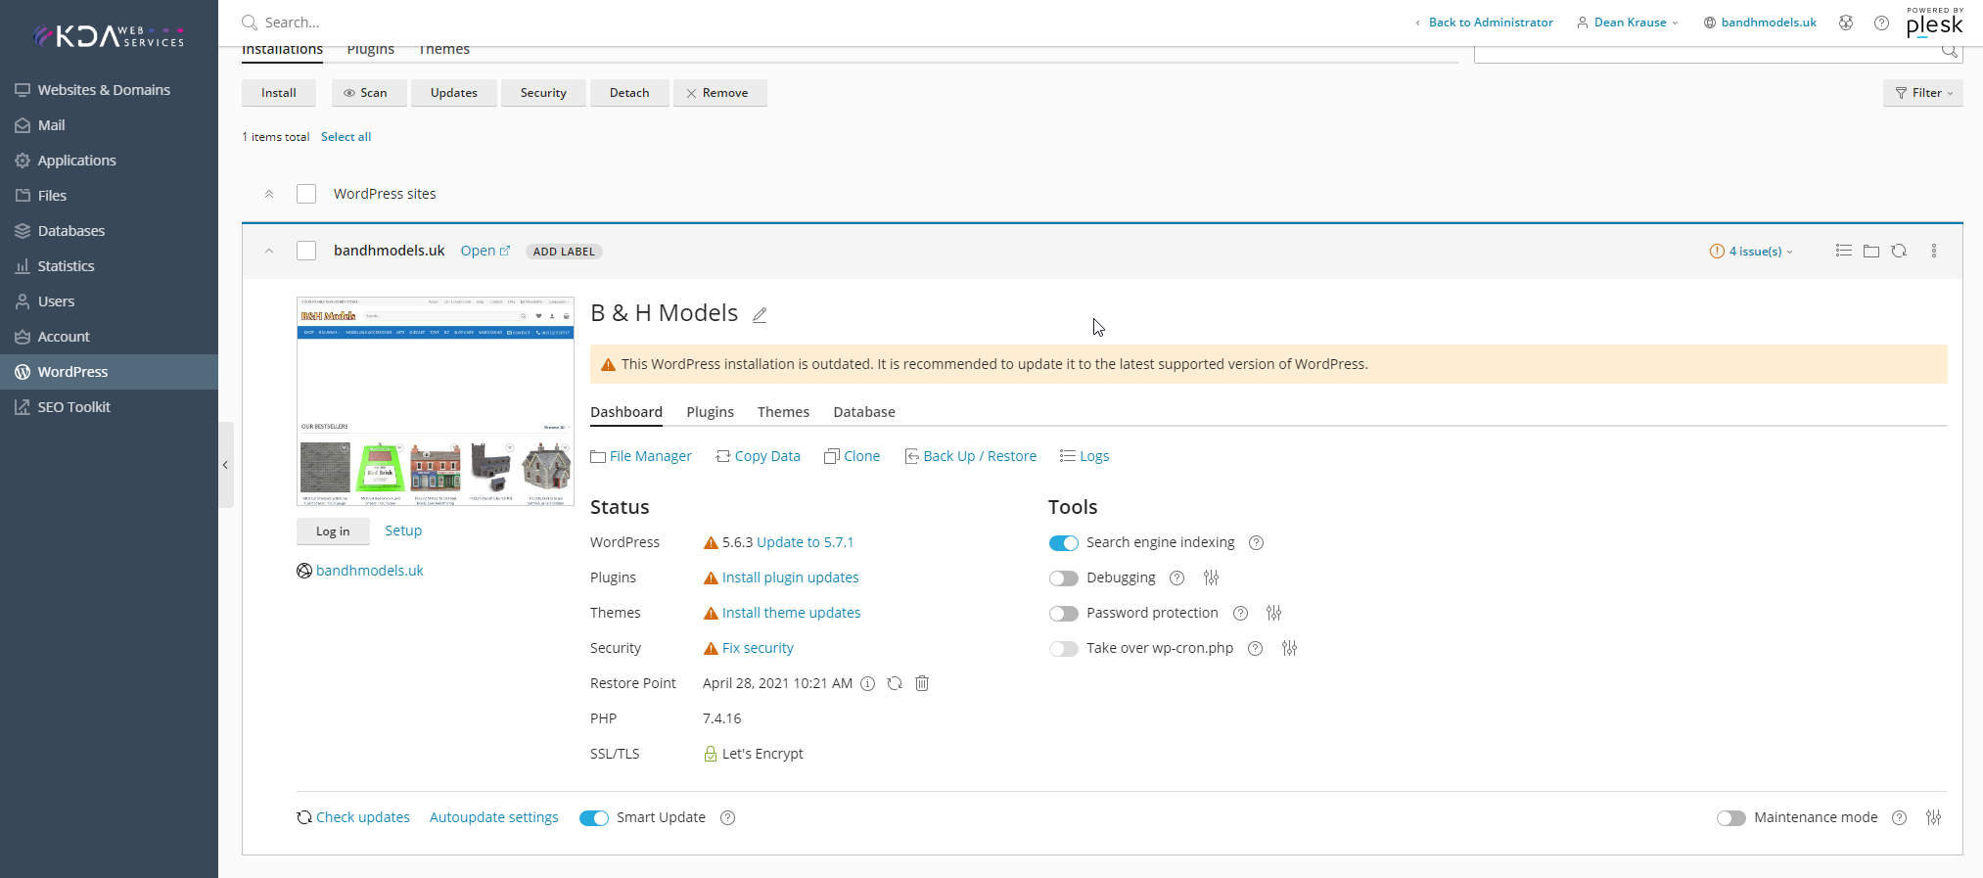Click help icon next to Debugging
The width and height of the screenshot is (1983, 878).
tap(1177, 578)
